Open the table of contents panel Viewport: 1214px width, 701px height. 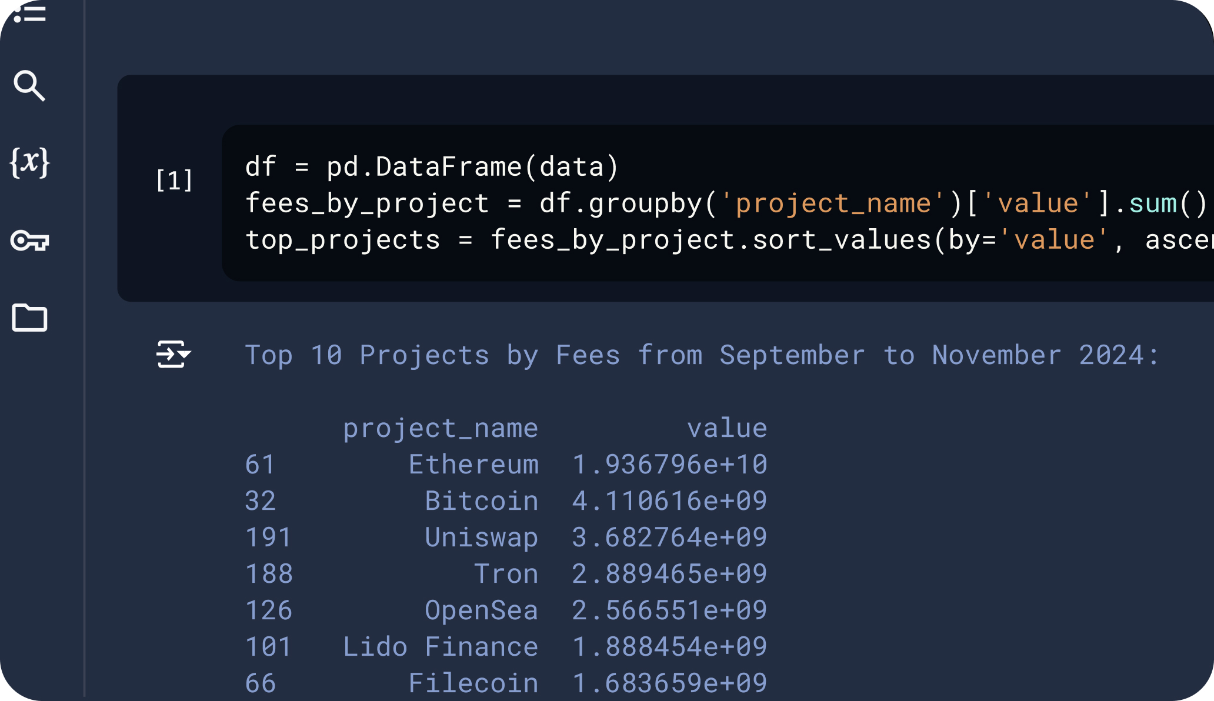click(x=31, y=13)
